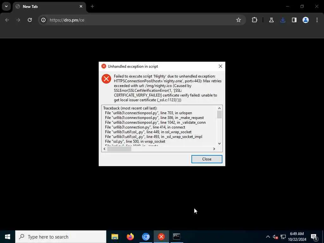Open the Downloads icon in toolbar
The image size is (324, 243).
pos(283,20)
